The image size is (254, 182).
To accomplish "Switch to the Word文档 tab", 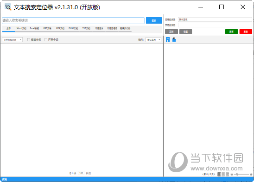I will pos(21,29).
